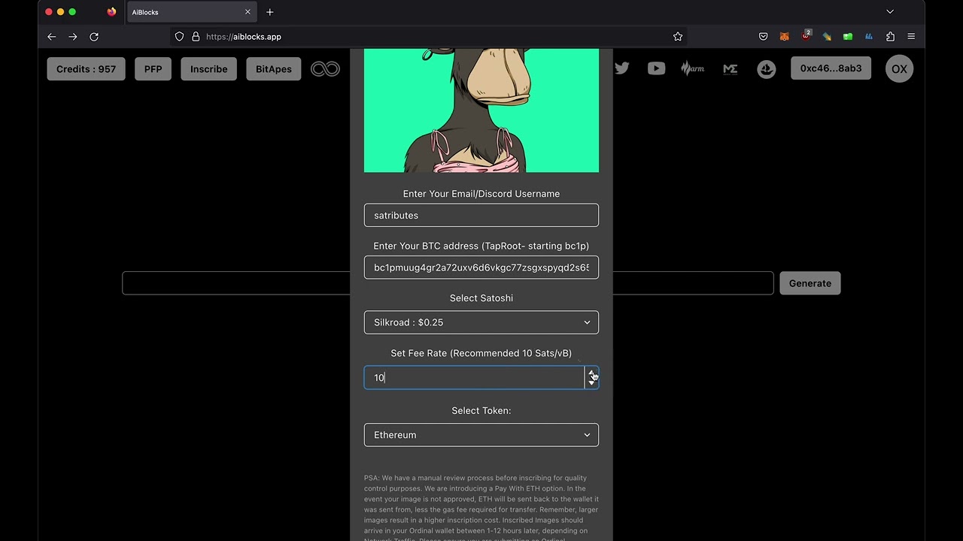Click the prompt text box beside Generate
The image size is (963, 541).
[236, 283]
